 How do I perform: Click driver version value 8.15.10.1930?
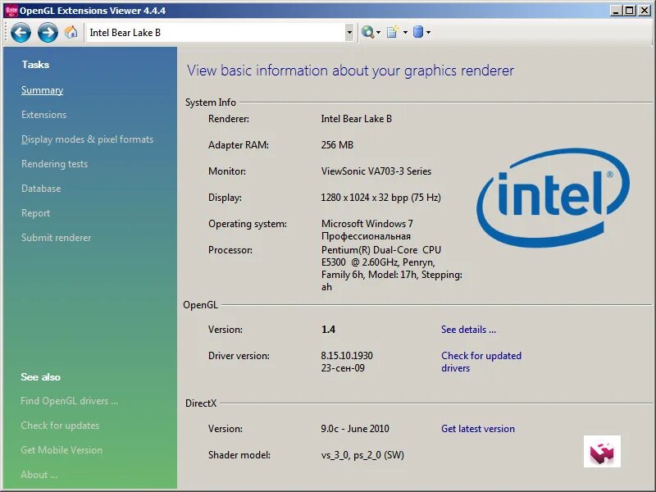pos(347,356)
